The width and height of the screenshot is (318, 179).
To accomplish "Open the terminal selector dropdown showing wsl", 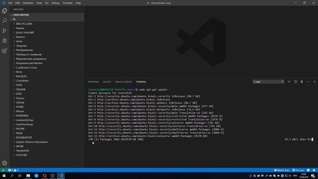I will [x=268, y=82].
